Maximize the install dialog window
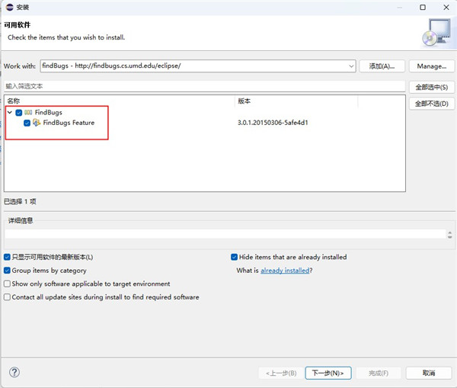The width and height of the screenshot is (457, 388). click(x=423, y=8)
